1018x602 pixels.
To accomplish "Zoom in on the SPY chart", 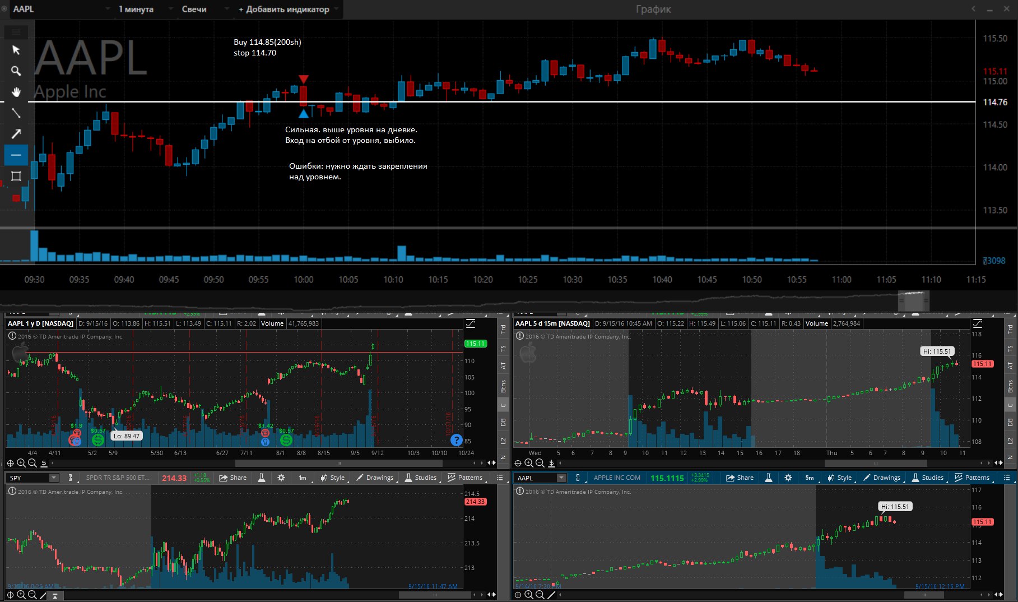I will (21, 595).
